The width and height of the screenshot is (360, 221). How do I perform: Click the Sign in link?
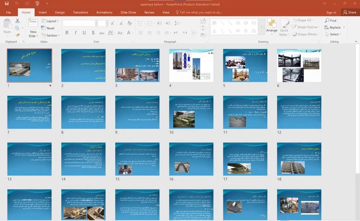click(x=331, y=13)
